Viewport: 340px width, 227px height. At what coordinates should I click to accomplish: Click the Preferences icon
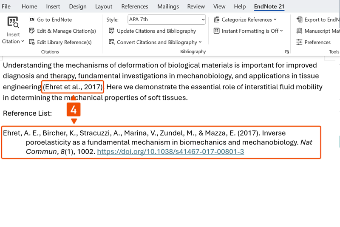tap(300, 42)
